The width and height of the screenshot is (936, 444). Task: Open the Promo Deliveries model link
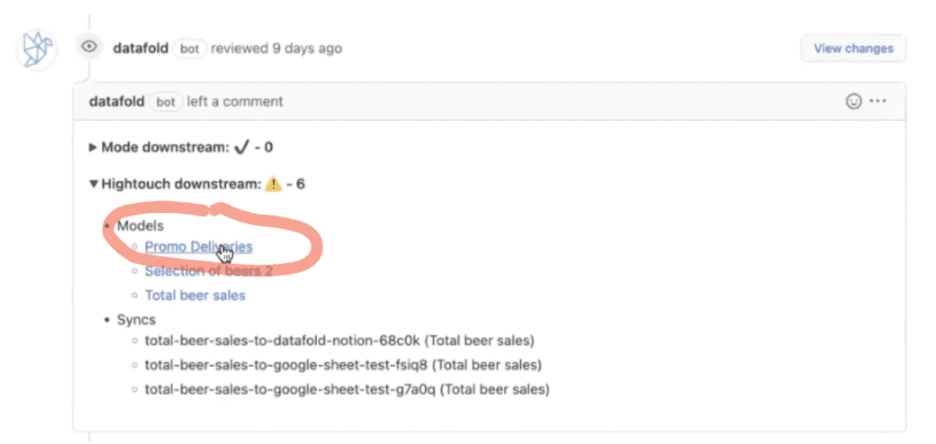[198, 246]
